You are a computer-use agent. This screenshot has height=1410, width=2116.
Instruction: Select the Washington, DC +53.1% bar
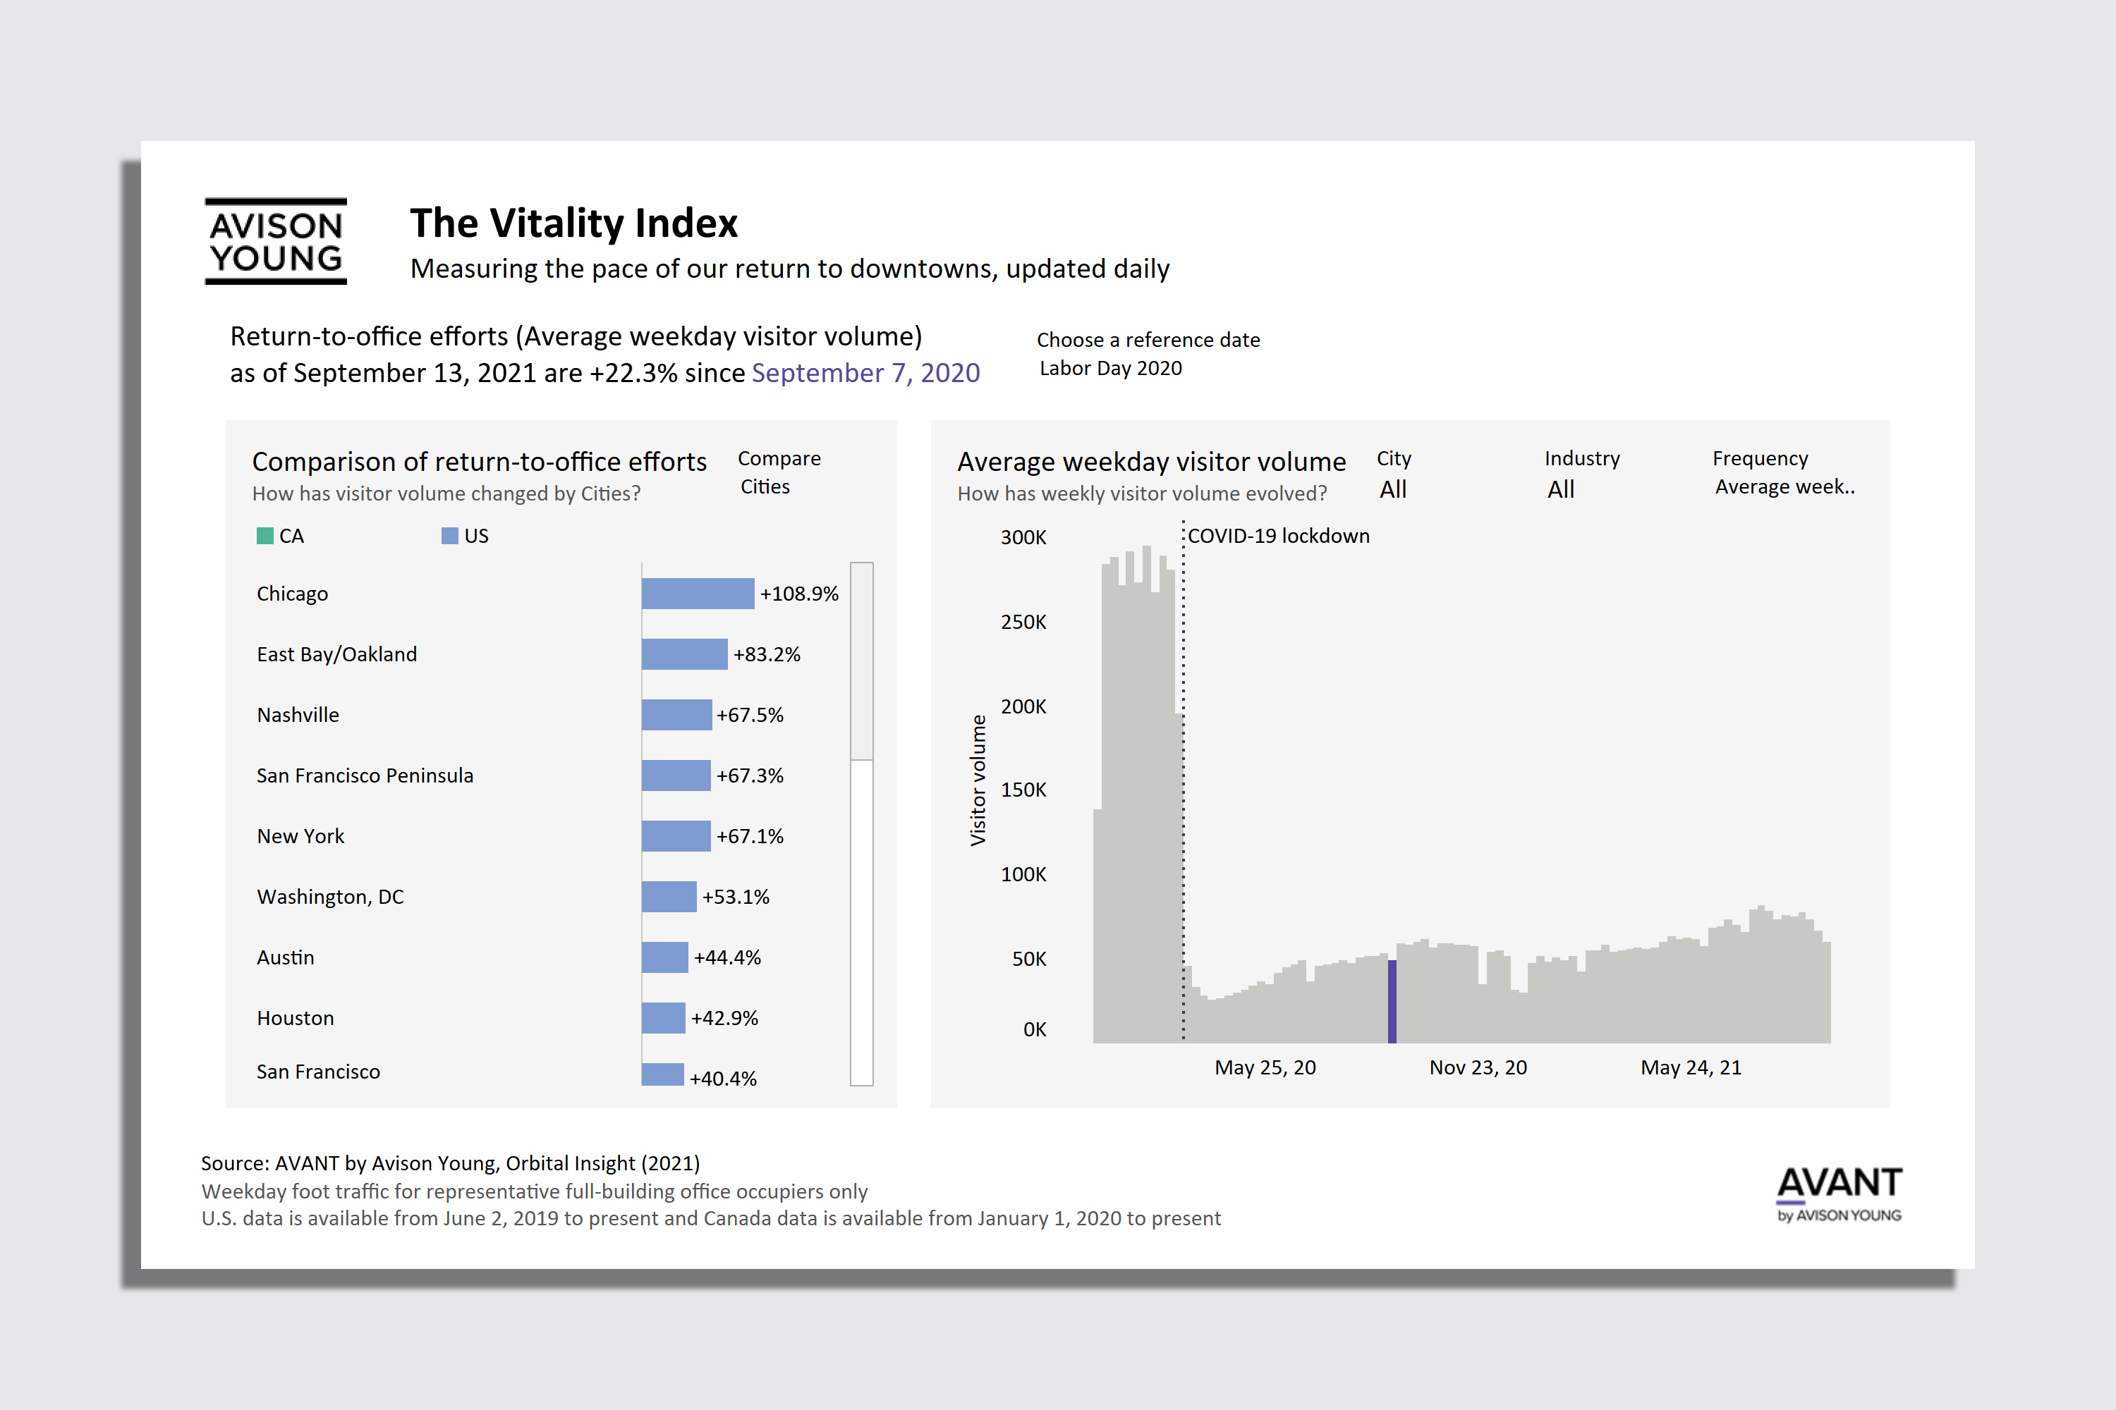(669, 897)
